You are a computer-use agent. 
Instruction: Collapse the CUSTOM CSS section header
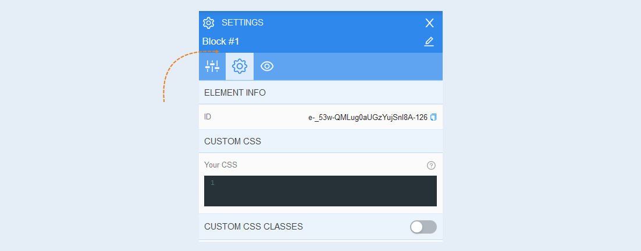[x=320, y=141]
